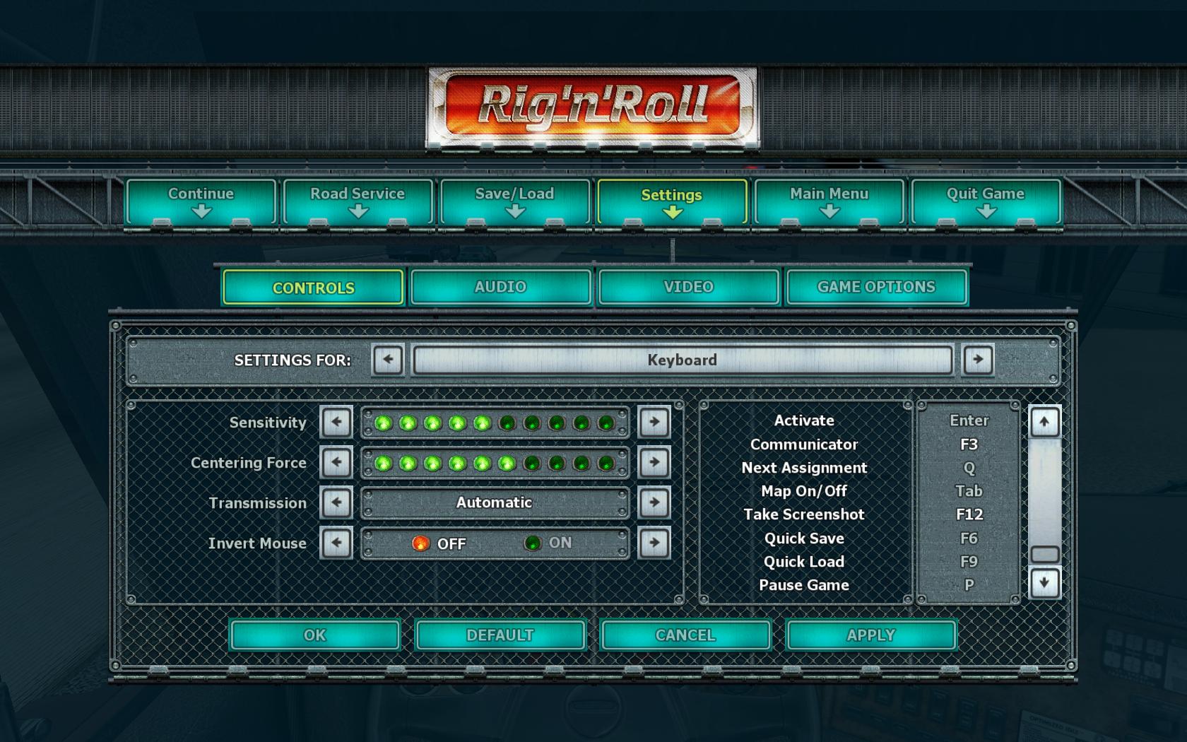Open the GAME OPTIONS tab
The height and width of the screenshot is (742, 1187).
[876, 287]
